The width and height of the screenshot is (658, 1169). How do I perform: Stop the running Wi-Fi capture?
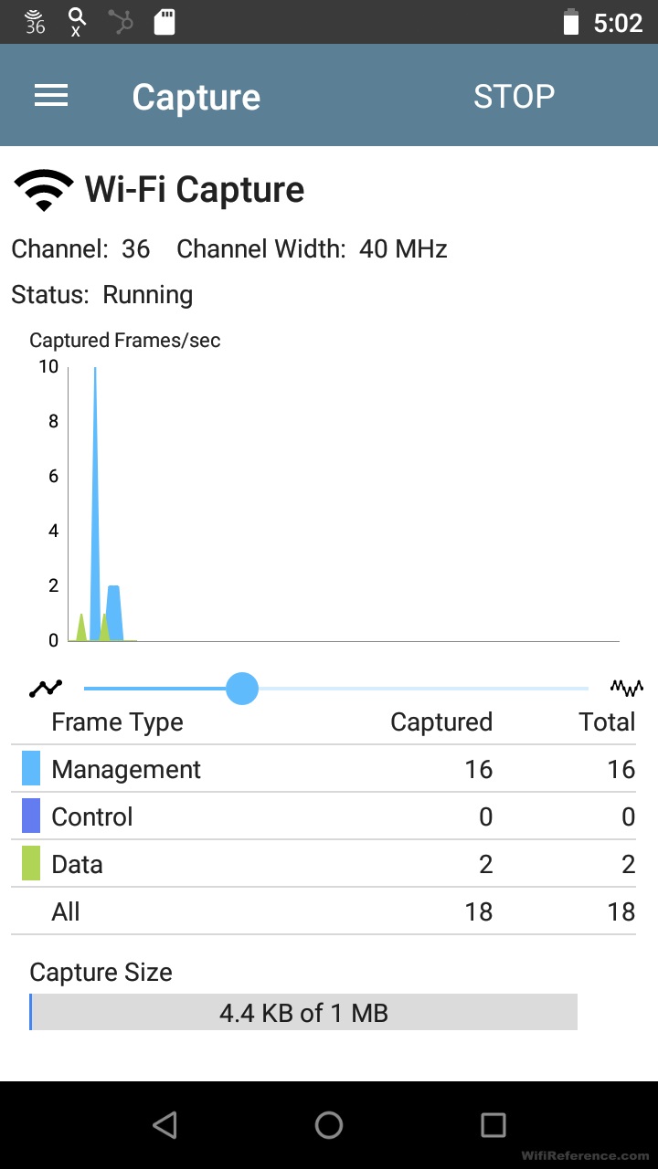click(514, 97)
